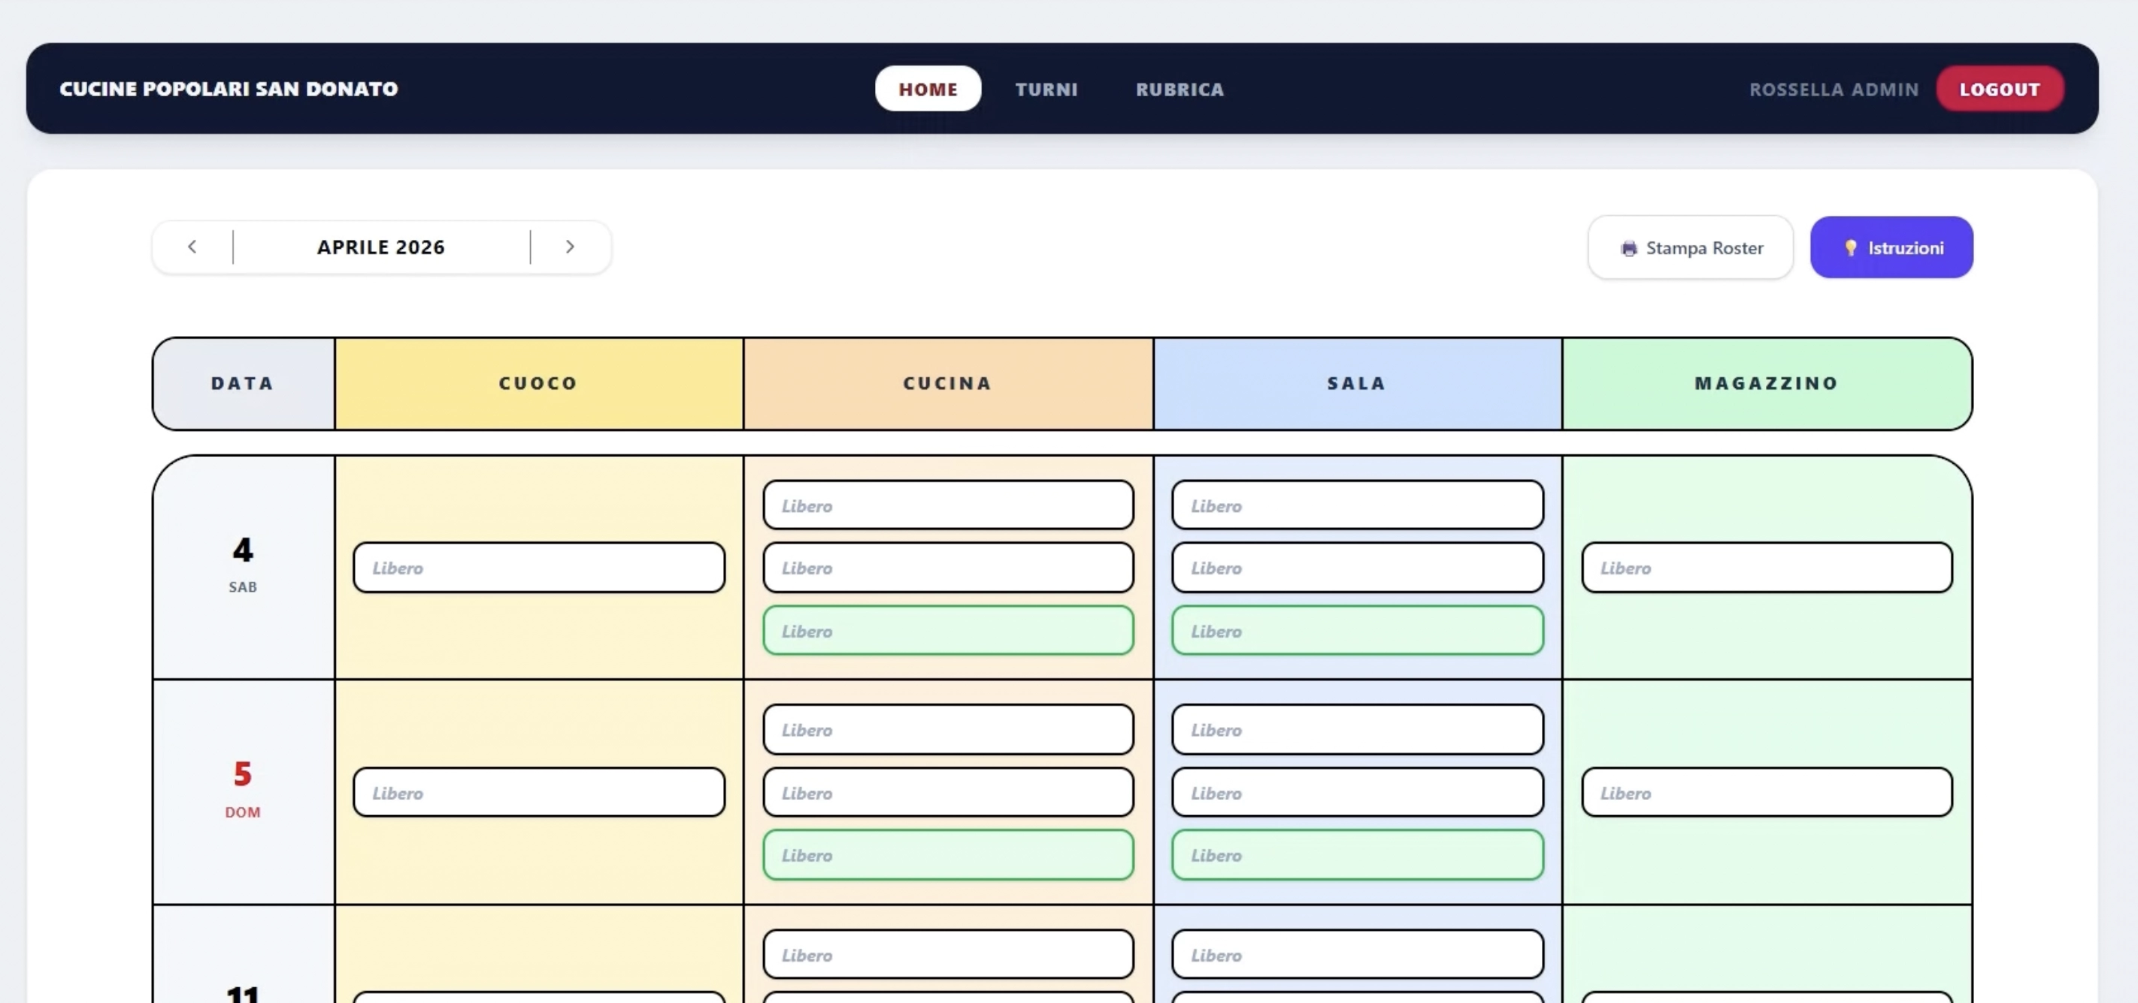2138x1003 pixels.
Task: Select the green Cucina slot for Sunday 5
Action: pyautogui.click(x=948, y=855)
